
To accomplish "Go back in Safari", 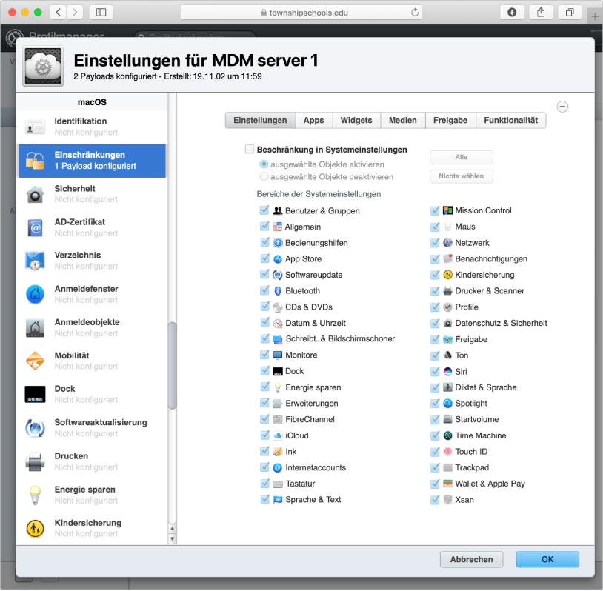I will (59, 13).
